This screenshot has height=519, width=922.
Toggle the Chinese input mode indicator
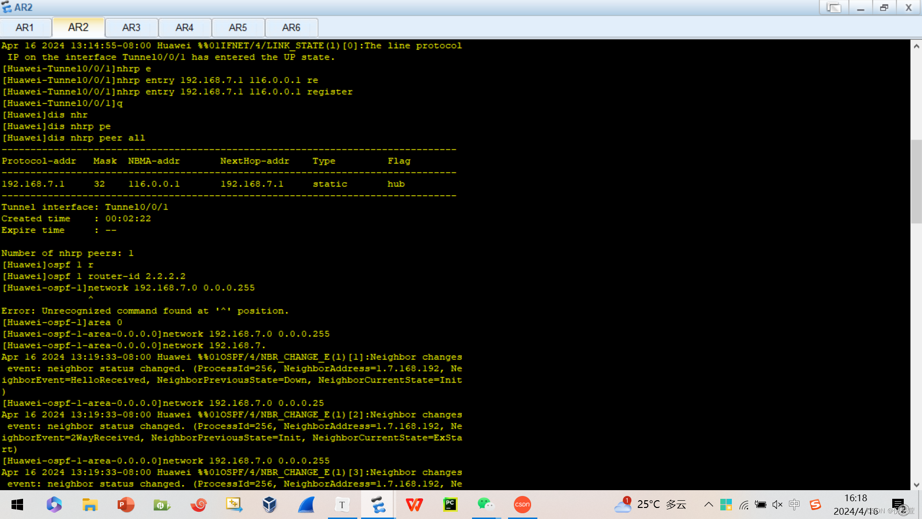[794, 505]
